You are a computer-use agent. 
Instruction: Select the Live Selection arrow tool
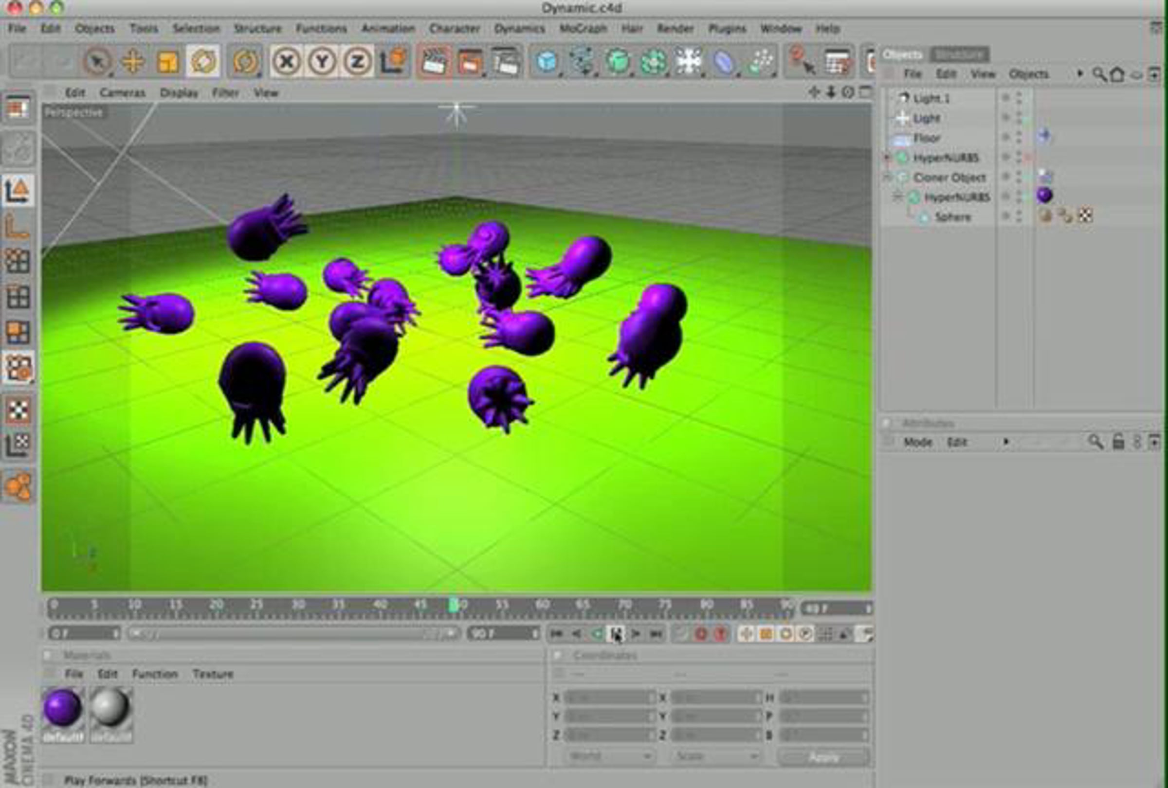97,62
